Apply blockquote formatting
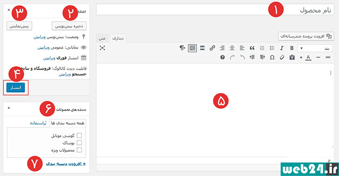This screenshot has height=176, width=339. point(252,48)
